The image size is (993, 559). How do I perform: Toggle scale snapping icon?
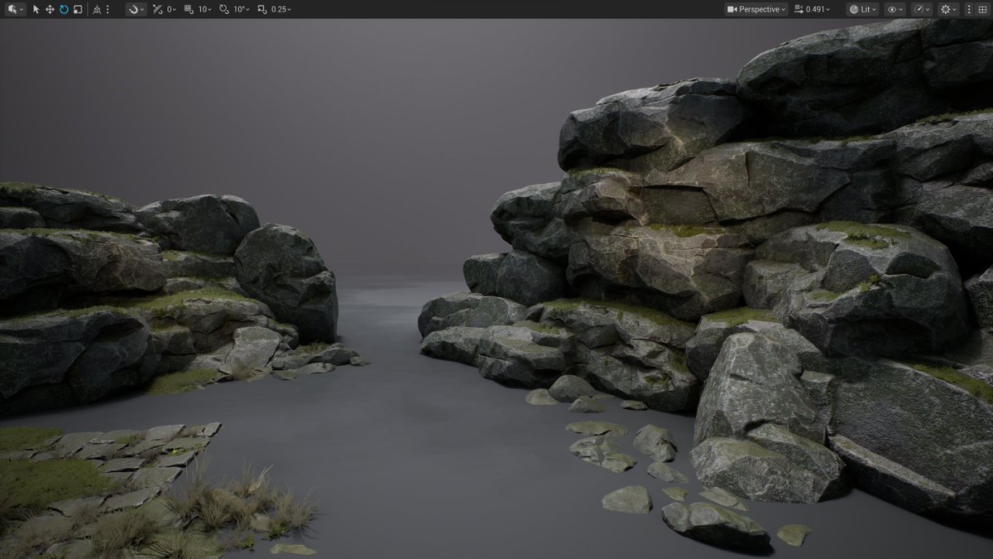tap(262, 9)
